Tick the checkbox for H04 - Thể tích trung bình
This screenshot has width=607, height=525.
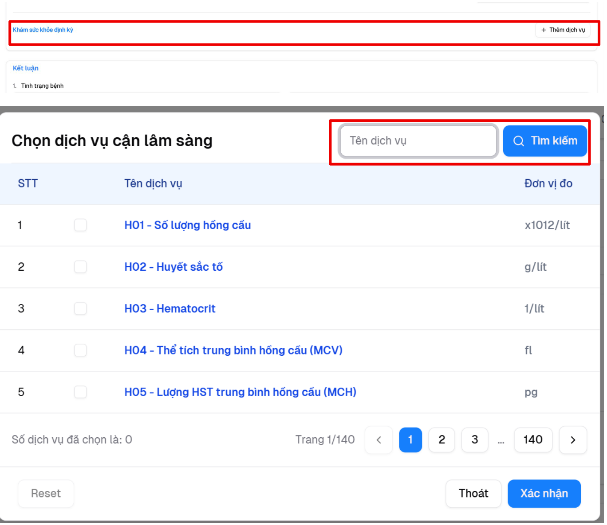tap(80, 350)
